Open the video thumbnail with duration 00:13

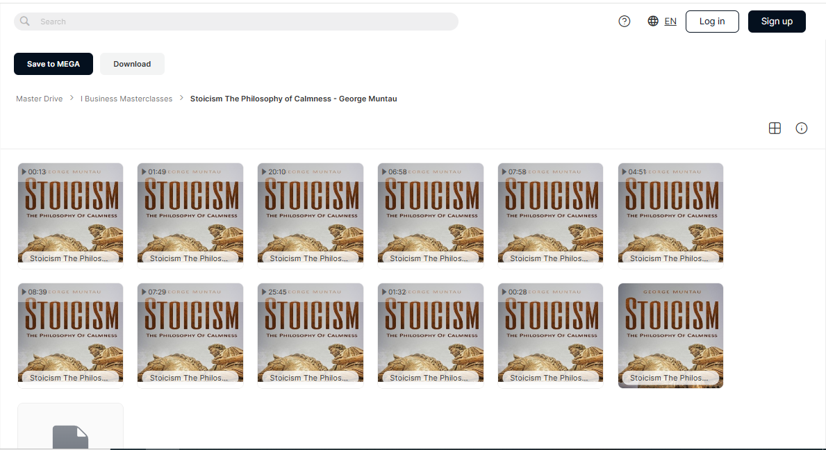click(x=71, y=216)
